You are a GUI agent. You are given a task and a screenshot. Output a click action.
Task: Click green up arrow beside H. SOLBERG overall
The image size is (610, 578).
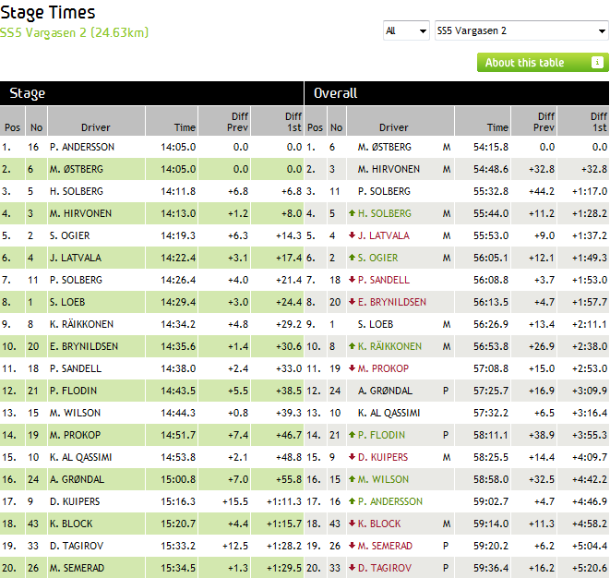point(353,213)
